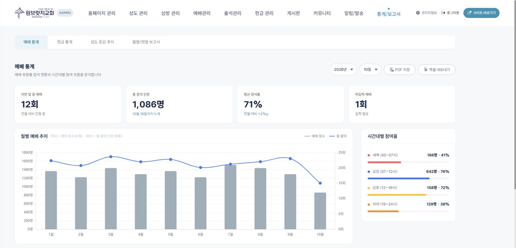Switch to 헌금 통계 tab

[65, 42]
